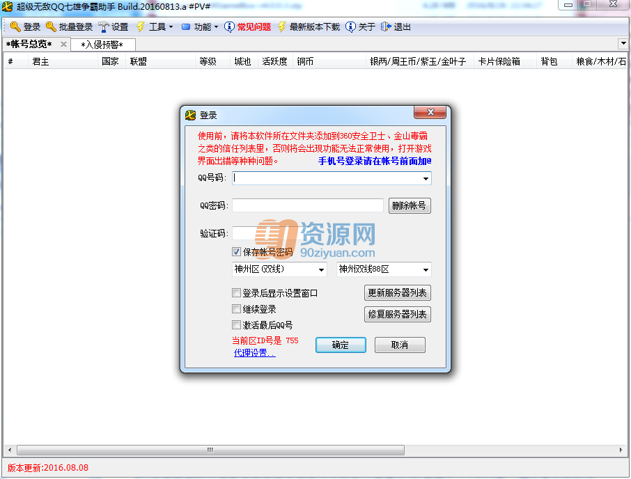Open the 功能 dropdown menu
The width and height of the screenshot is (631, 479).
216,27
